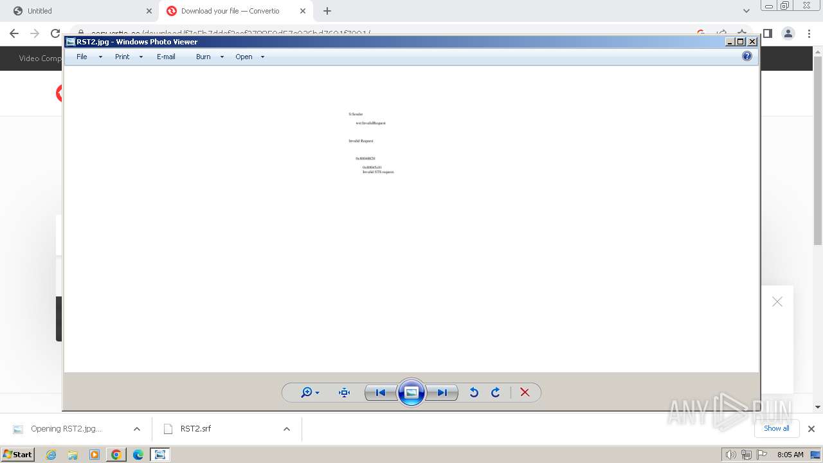Maximize the Photo Viewer window

pos(741,42)
